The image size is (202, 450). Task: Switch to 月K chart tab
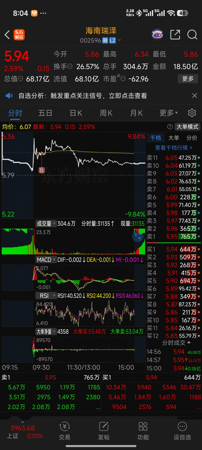136,113
